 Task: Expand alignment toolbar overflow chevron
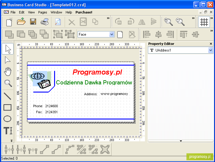[212, 31]
